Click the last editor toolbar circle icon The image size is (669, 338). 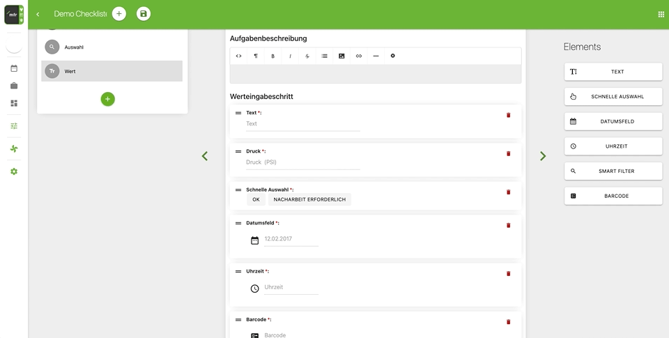point(393,56)
